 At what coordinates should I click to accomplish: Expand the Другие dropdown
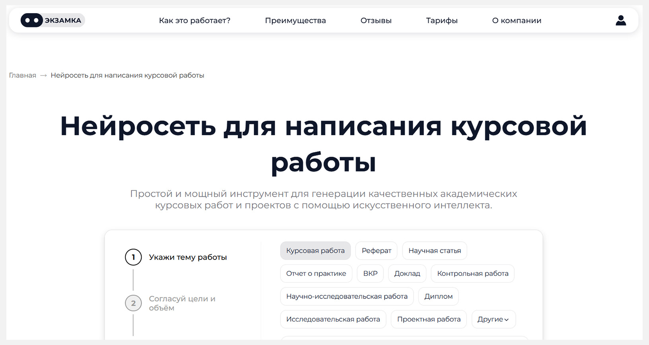(x=494, y=319)
